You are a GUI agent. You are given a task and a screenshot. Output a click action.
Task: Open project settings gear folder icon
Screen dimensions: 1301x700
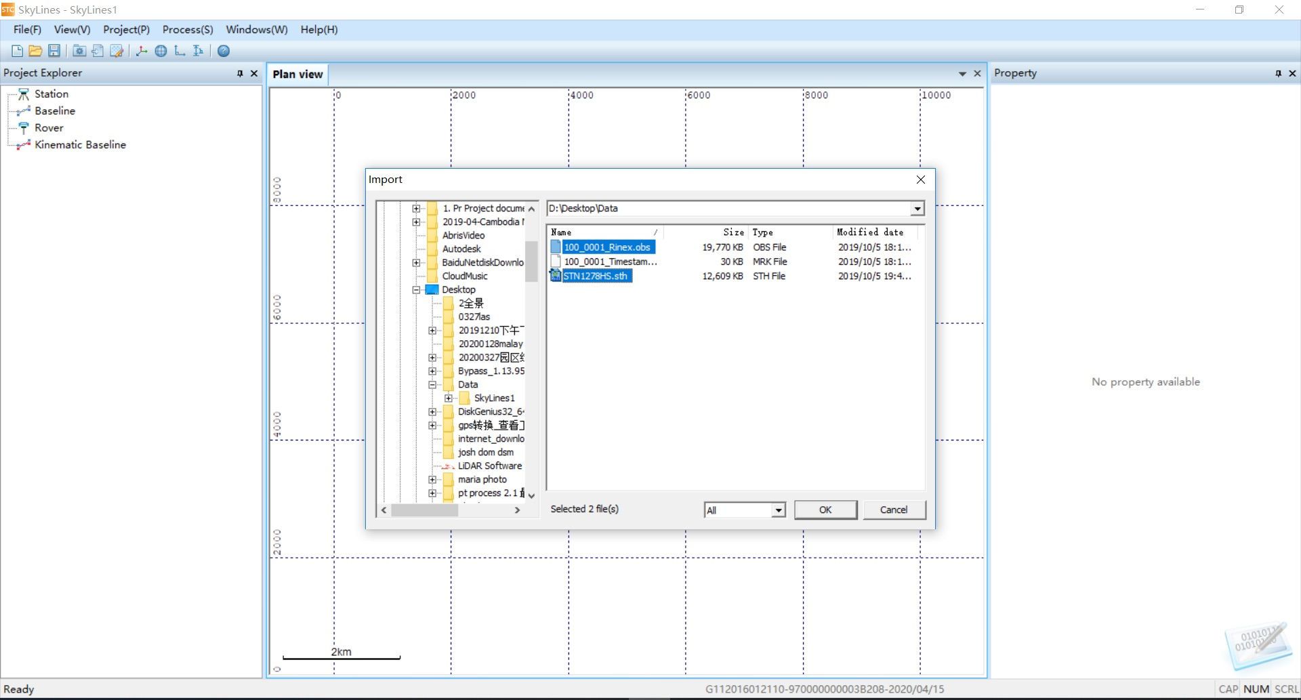(x=79, y=51)
